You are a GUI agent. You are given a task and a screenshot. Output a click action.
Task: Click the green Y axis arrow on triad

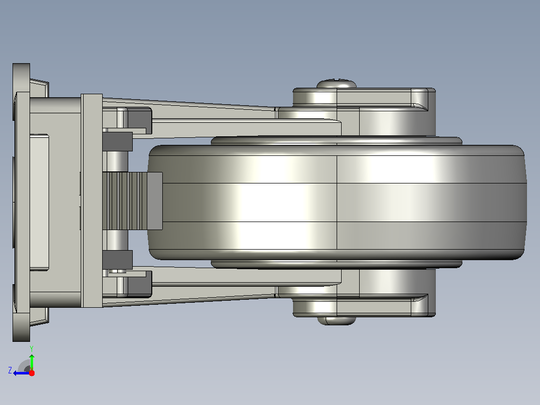32,362
